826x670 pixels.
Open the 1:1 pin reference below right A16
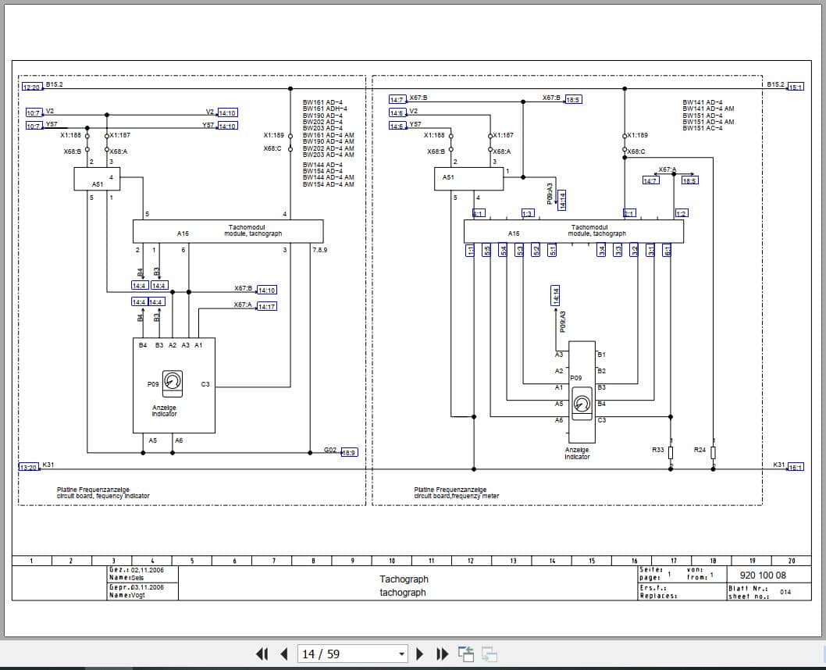point(471,250)
